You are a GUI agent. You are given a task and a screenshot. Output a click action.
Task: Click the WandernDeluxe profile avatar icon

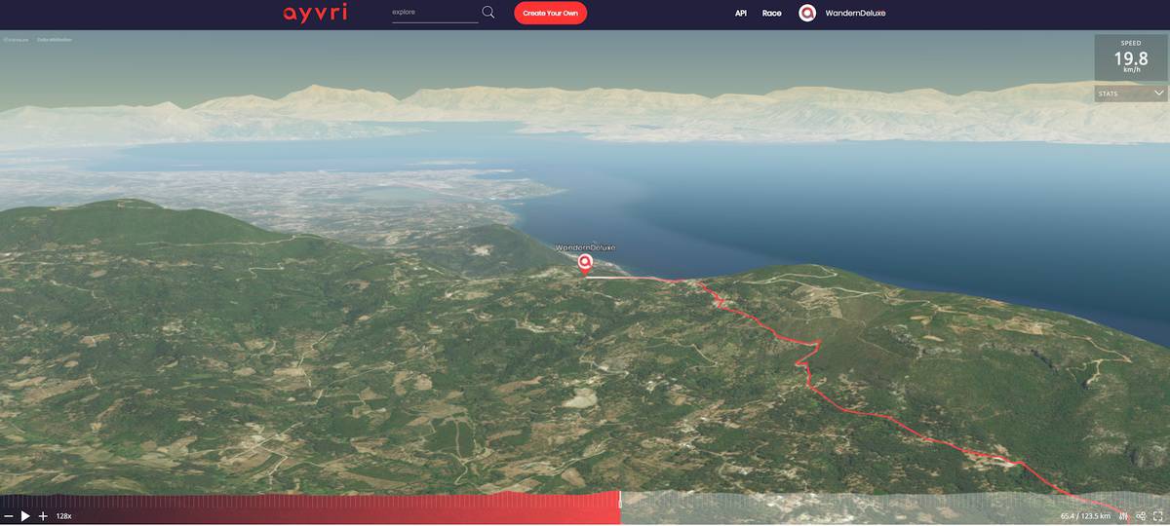coord(806,14)
